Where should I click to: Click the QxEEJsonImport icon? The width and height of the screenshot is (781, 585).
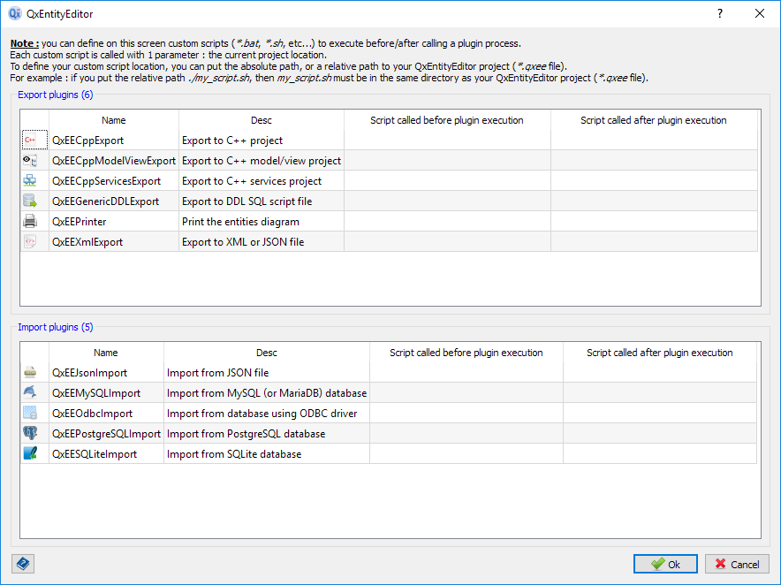pyautogui.click(x=30, y=373)
